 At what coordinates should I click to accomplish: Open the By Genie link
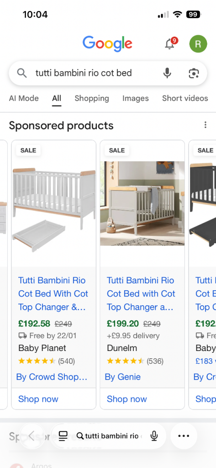[x=123, y=377]
